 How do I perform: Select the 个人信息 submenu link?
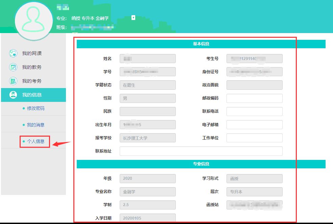pyautogui.click(x=35, y=141)
